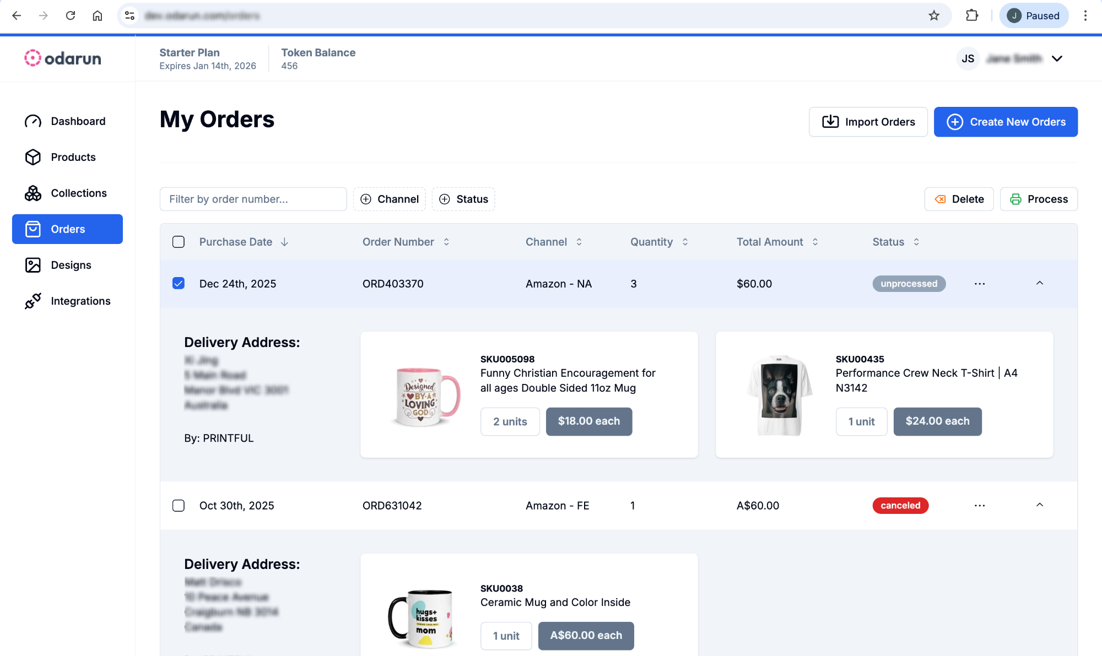Go to the Orders sidebar item
This screenshot has width=1102, height=656.
pyautogui.click(x=67, y=229)
